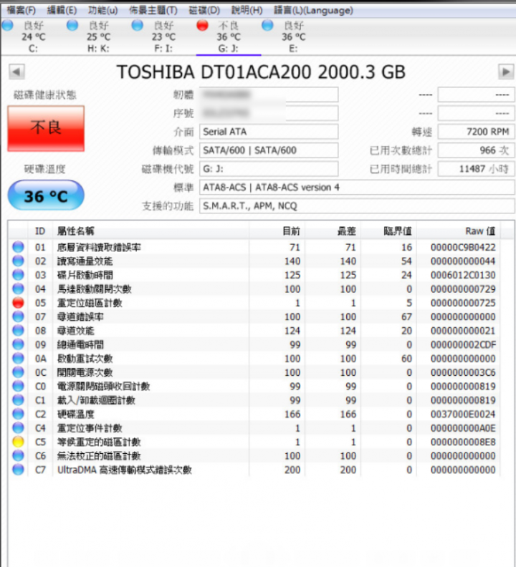Click the blue 36 °C temperature button
Image resolution: width=516 pixels, height=567 pixels.
tap(46, 195)
